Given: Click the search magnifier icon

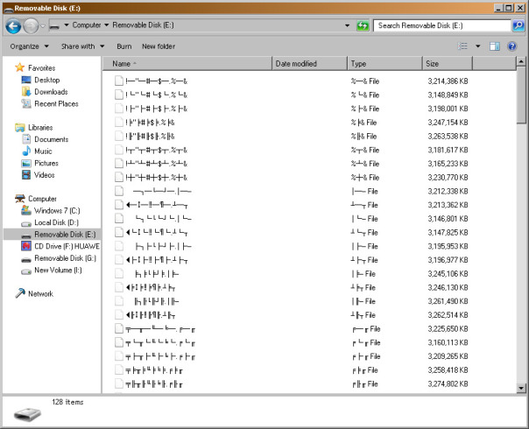Looking at the screenshot, I should tap(518, 25).
